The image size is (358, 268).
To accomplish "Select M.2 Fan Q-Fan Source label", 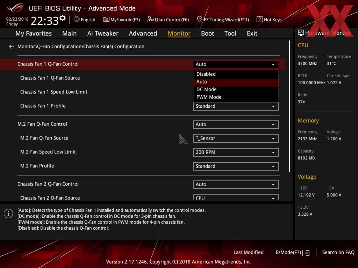I will 44,138.
